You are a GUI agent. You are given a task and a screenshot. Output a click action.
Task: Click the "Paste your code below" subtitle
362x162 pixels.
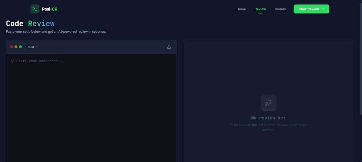(56, 32)
